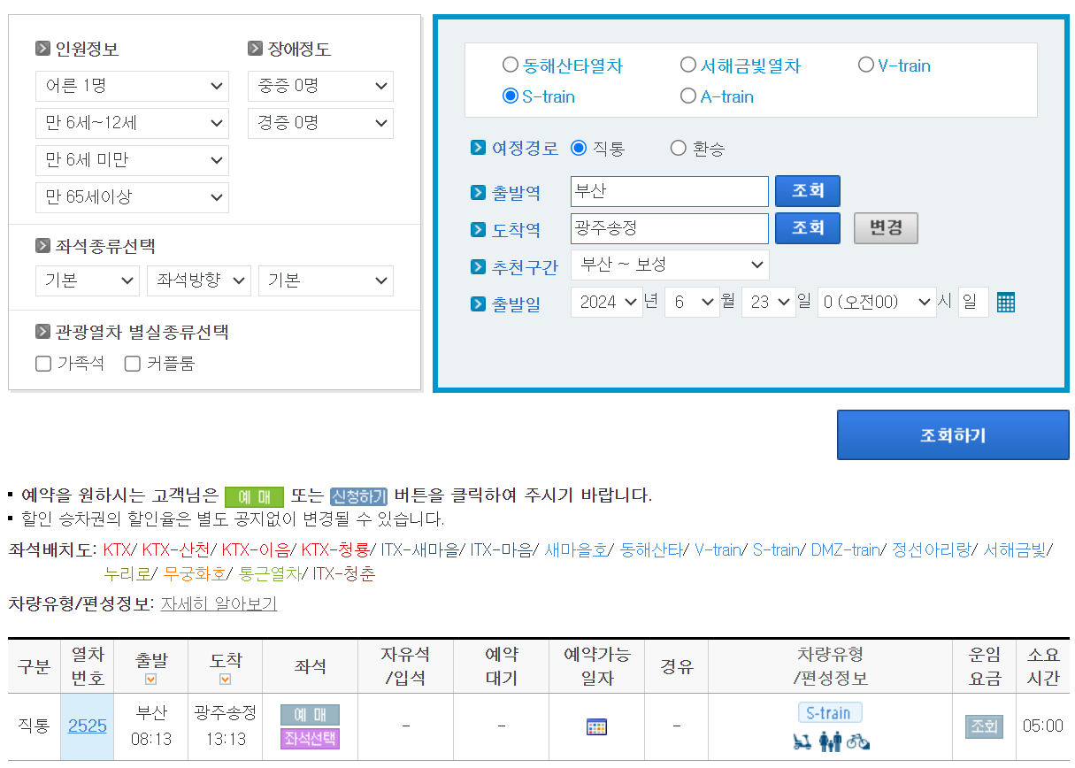Image resolution: width=1075 pixels, height=768 pixels.
Task: Click the family seating icon under S-train
Action: click(830, 741)
